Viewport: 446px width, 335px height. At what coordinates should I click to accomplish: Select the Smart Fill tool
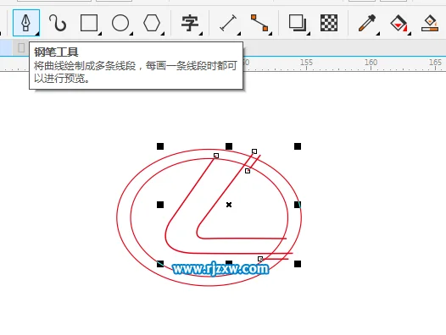coord(430,23)
